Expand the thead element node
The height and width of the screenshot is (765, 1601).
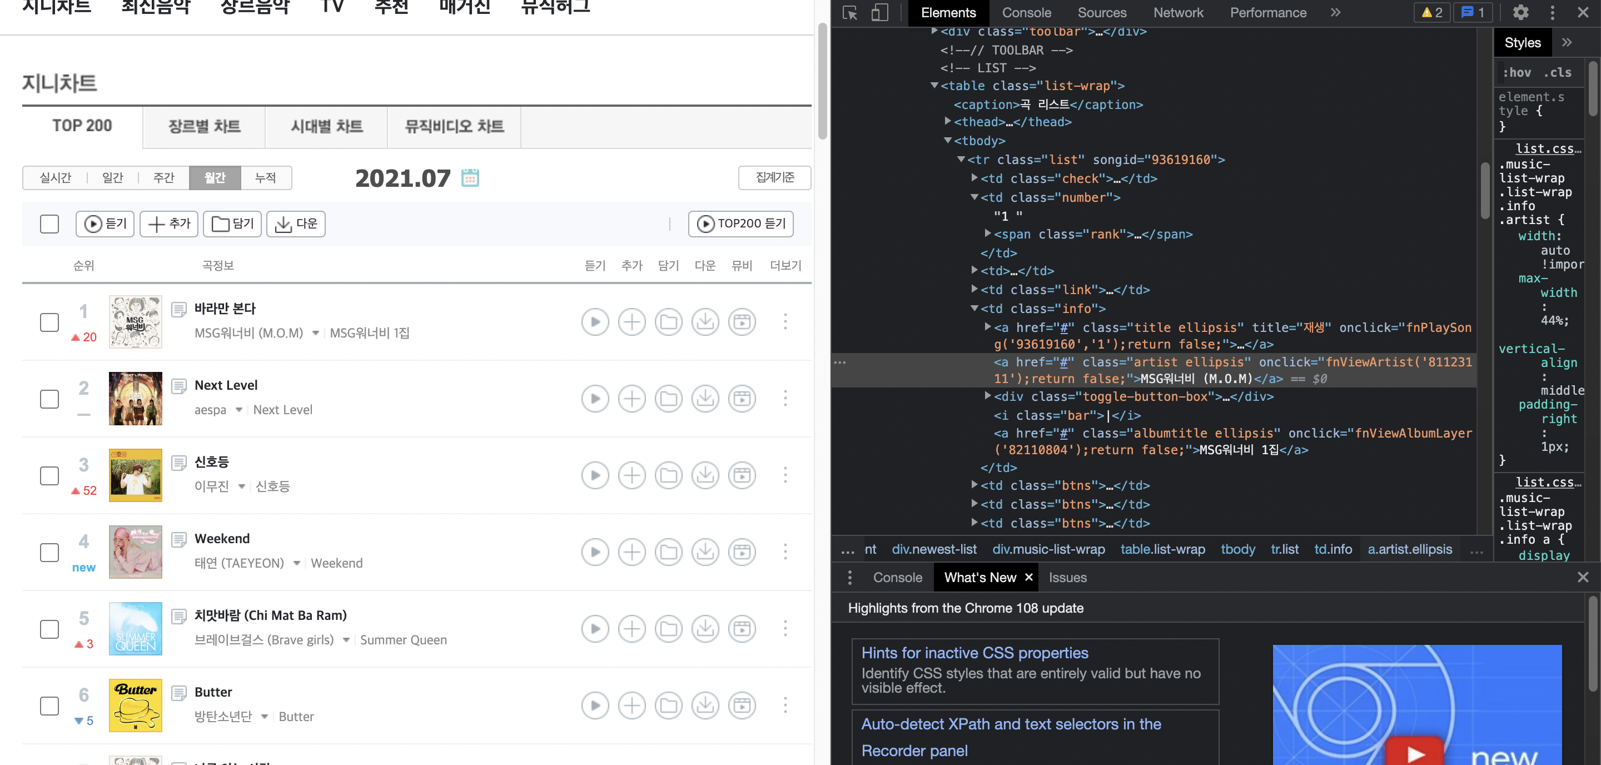(x=947, y=122)
